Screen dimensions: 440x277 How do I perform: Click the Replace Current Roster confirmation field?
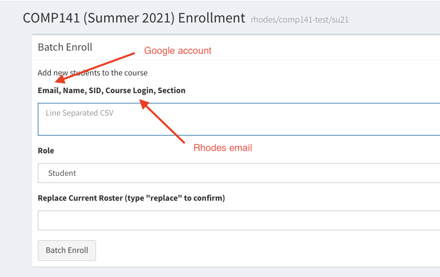[x=239, y=220]
